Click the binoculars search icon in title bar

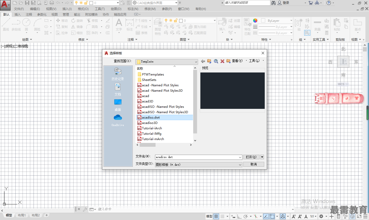273,3
